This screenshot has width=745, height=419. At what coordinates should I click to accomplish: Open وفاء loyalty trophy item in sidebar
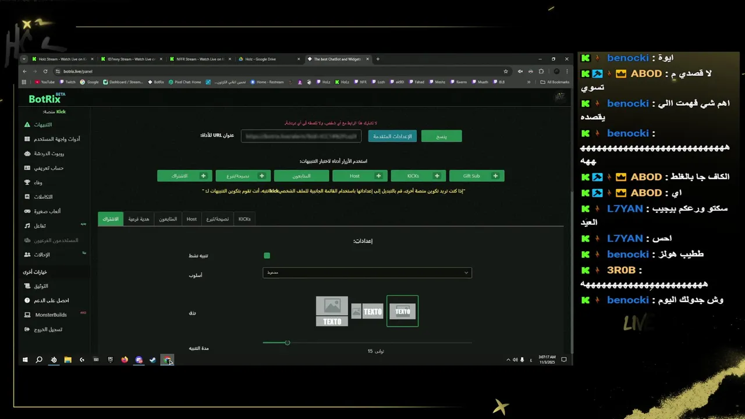[x=33, y=182]
